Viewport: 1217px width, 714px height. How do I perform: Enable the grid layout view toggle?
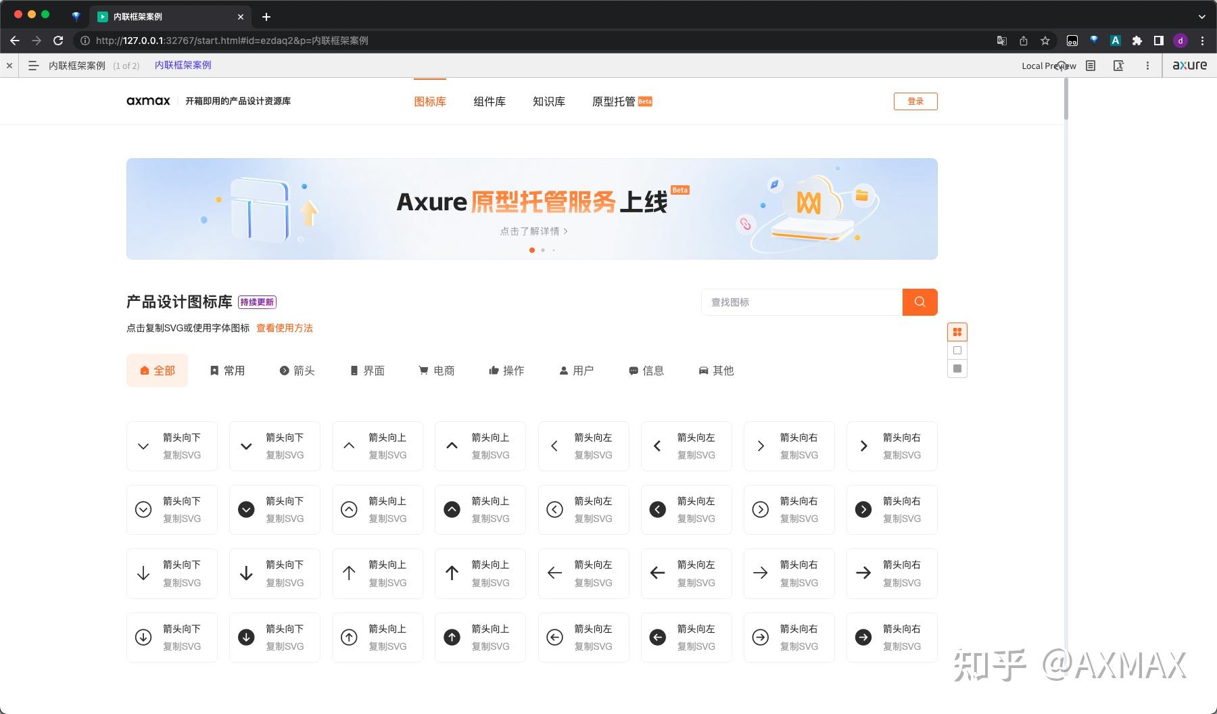(957, 332)
